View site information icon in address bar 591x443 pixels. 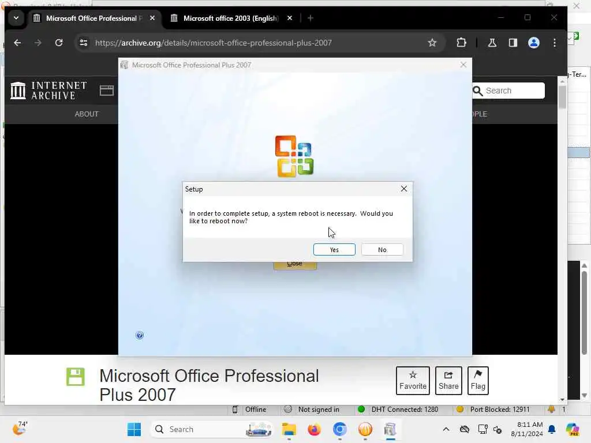tap(84, 43)
